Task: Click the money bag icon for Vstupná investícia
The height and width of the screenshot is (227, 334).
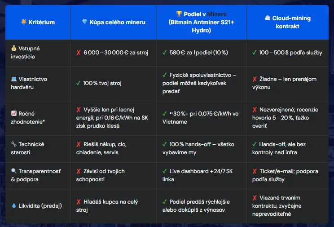Action: click(x=14, y=48)
